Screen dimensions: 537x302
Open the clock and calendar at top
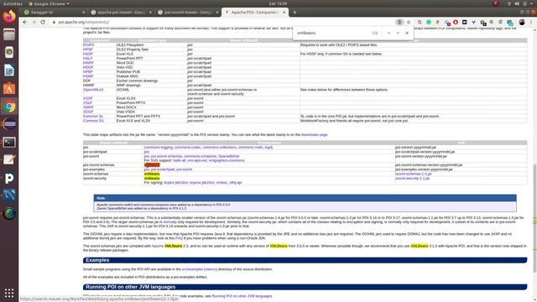[x=278, y=3]
